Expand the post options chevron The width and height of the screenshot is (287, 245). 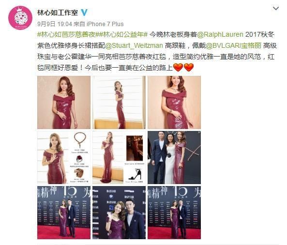click(276, 8)
